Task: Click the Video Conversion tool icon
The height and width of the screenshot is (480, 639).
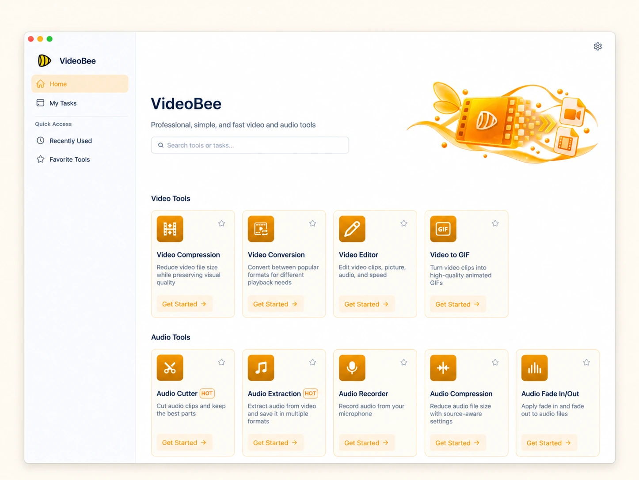Action: point(261,229)
